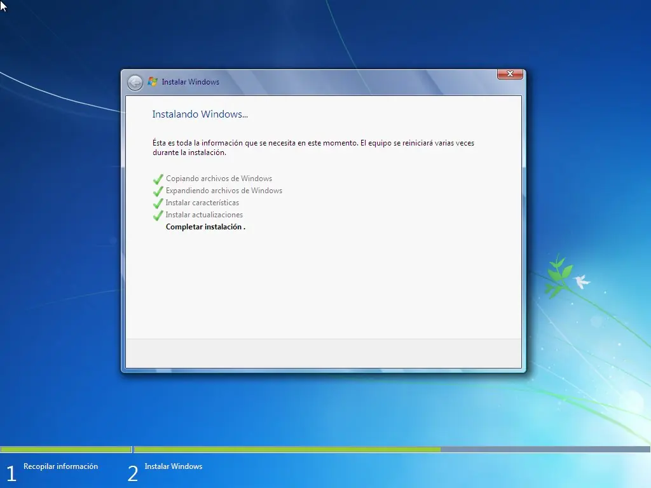Select the Instalar Windows stage label
651x488 pixels.
tap(174, 466)
